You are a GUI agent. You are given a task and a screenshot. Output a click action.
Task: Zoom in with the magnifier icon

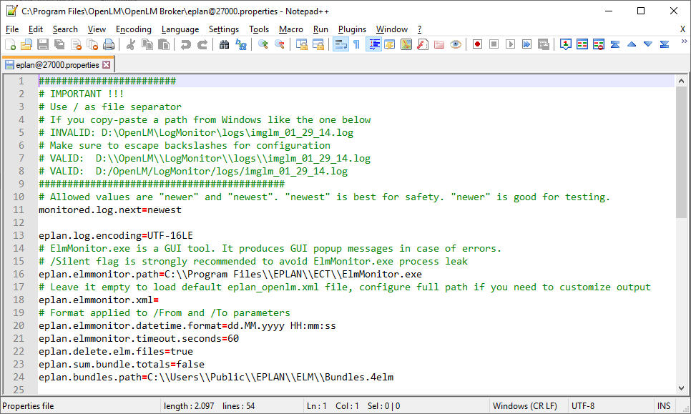pos(263,44)
